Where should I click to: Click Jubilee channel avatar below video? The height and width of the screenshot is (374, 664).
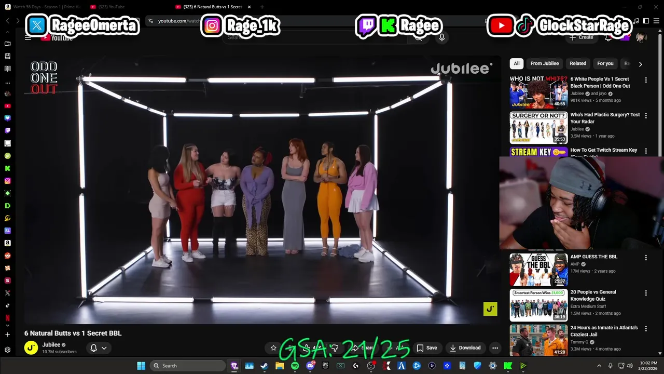pyautogui.click(x=31, y=348)
